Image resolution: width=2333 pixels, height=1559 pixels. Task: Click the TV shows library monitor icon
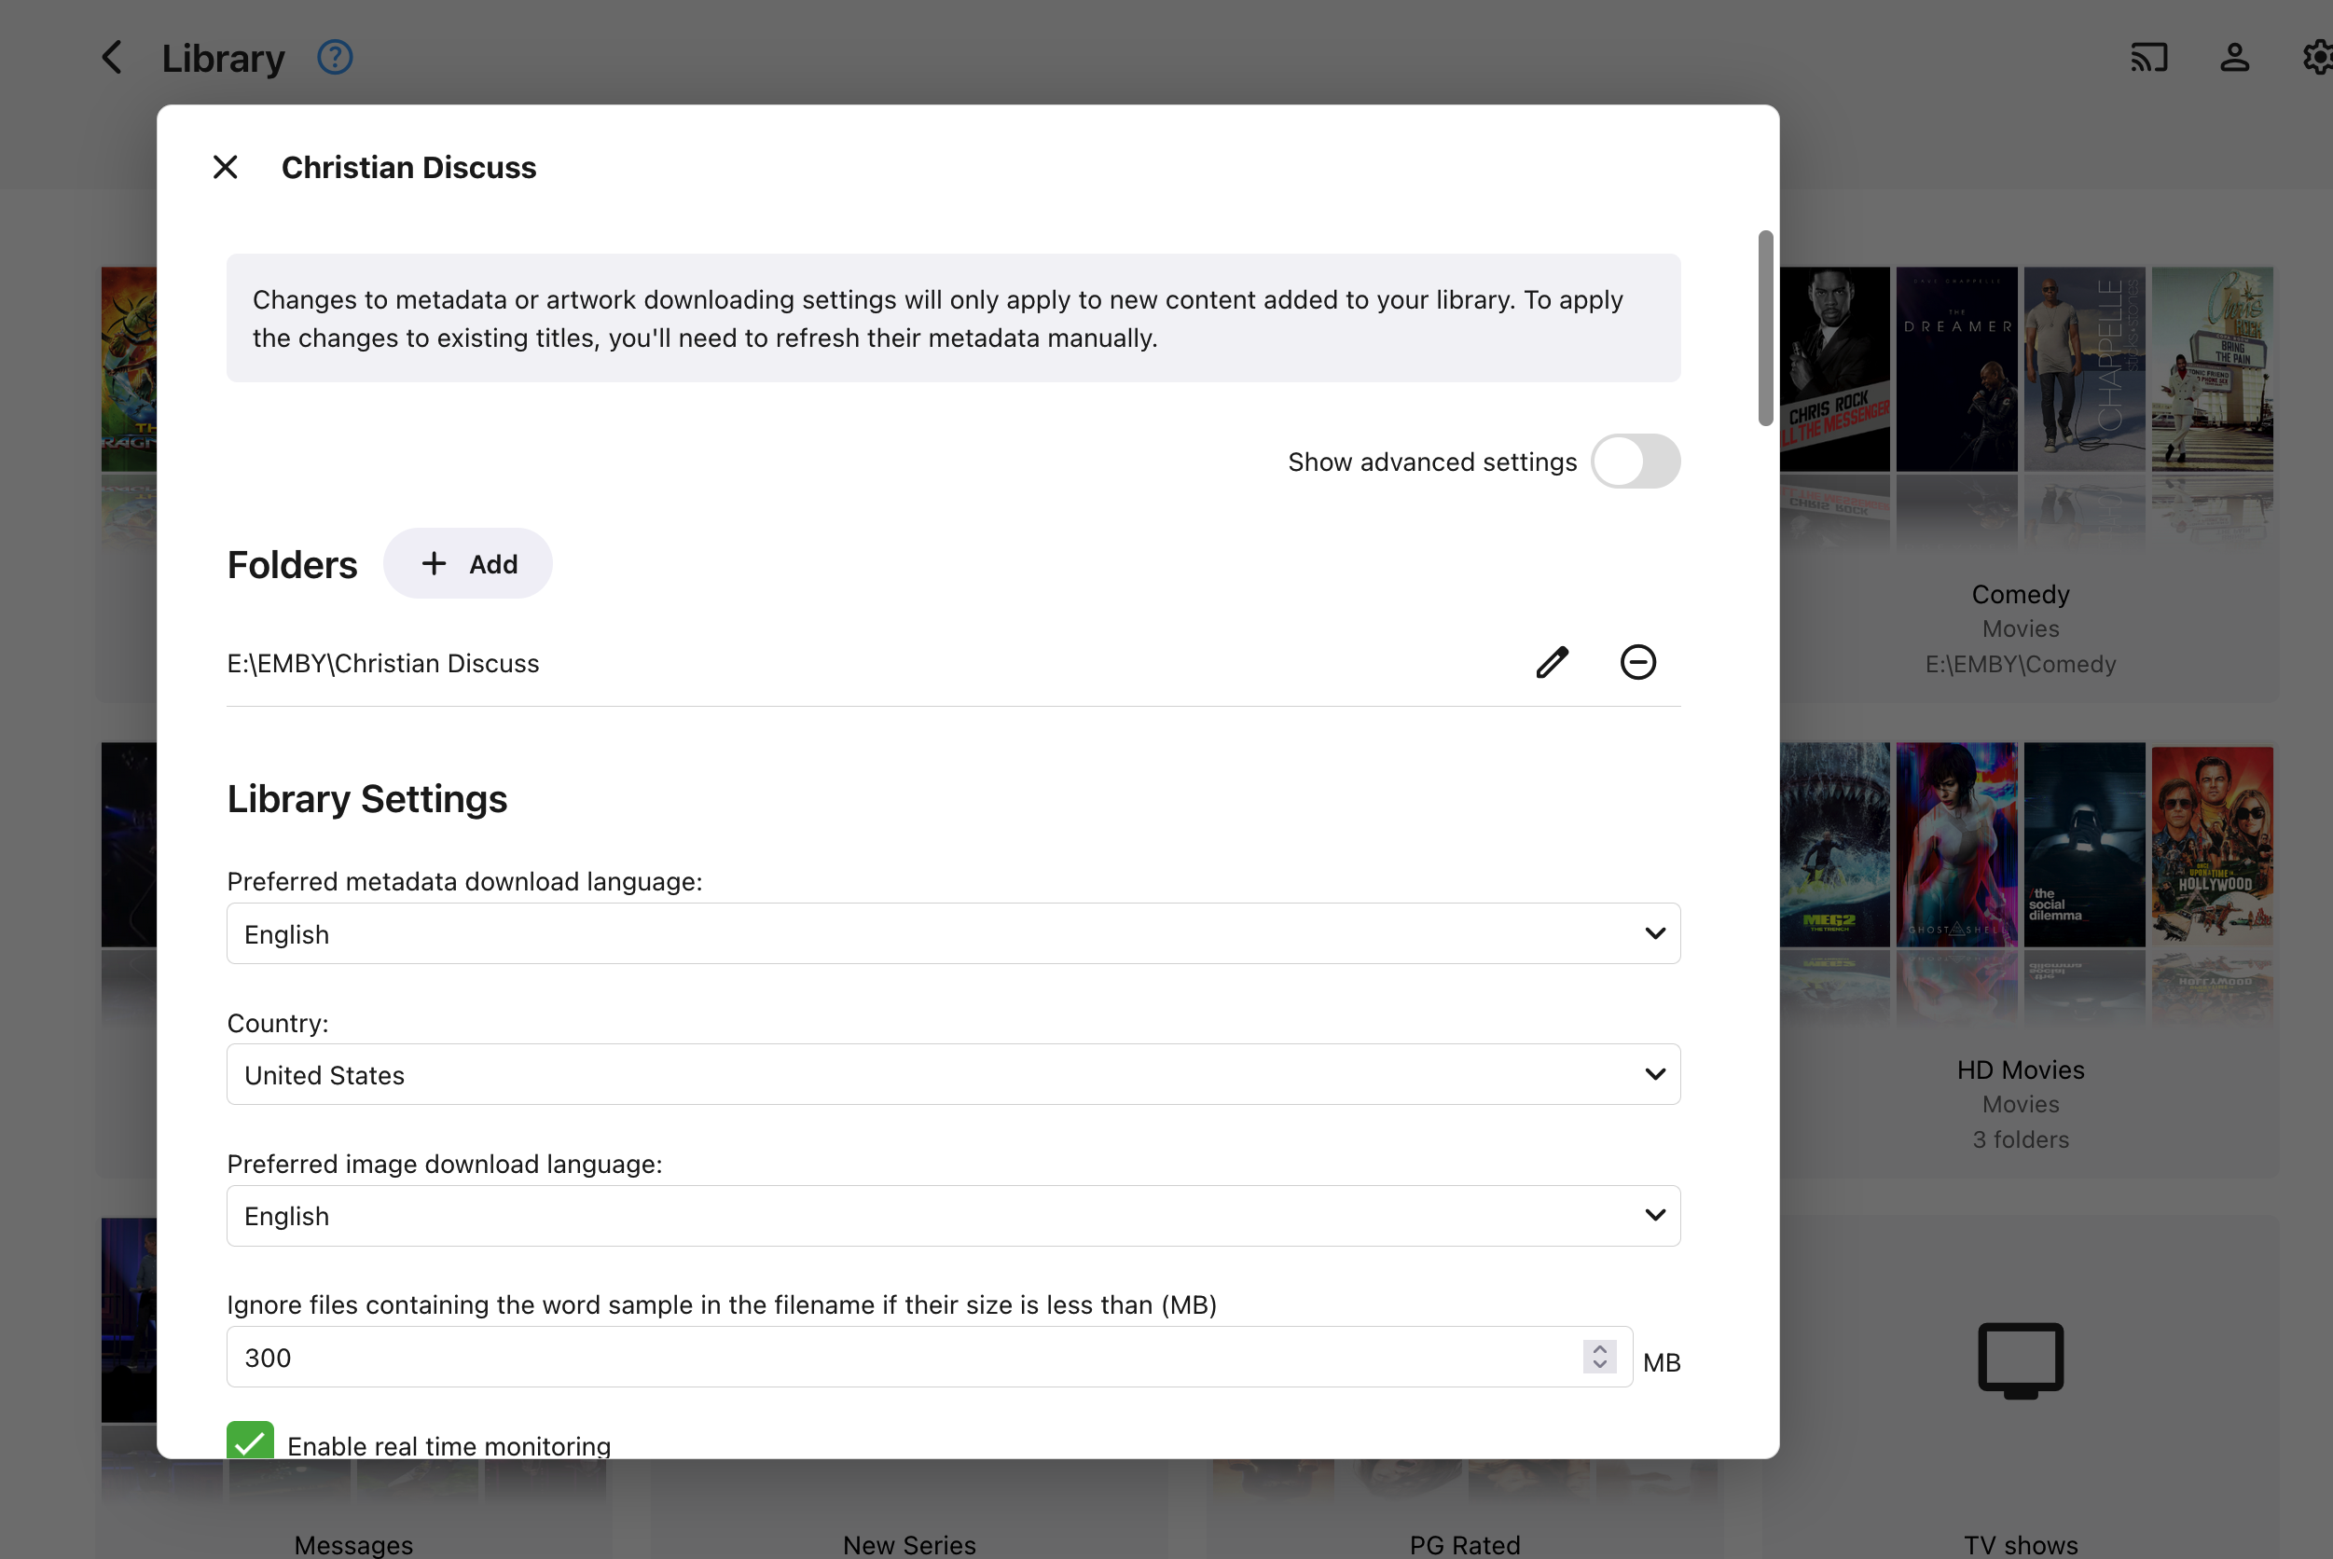tap(2020, 1359)
